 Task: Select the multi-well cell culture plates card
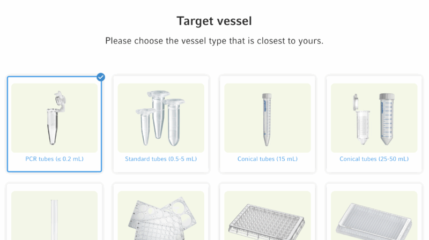[x=161, y=212]
